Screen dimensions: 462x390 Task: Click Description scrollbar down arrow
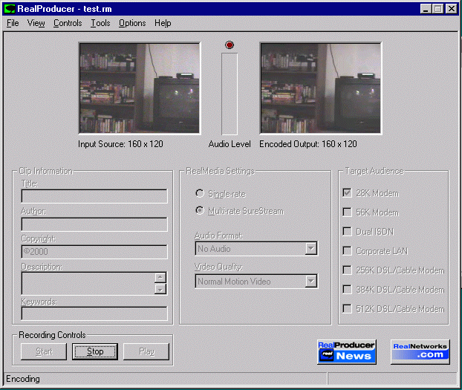coord(160,289)
